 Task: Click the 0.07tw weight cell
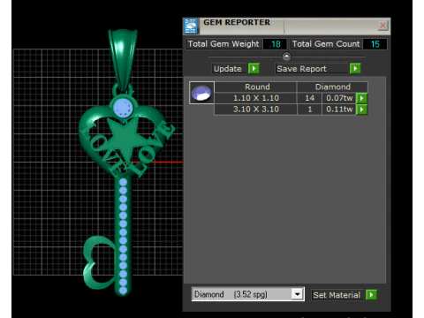(339, 98)
